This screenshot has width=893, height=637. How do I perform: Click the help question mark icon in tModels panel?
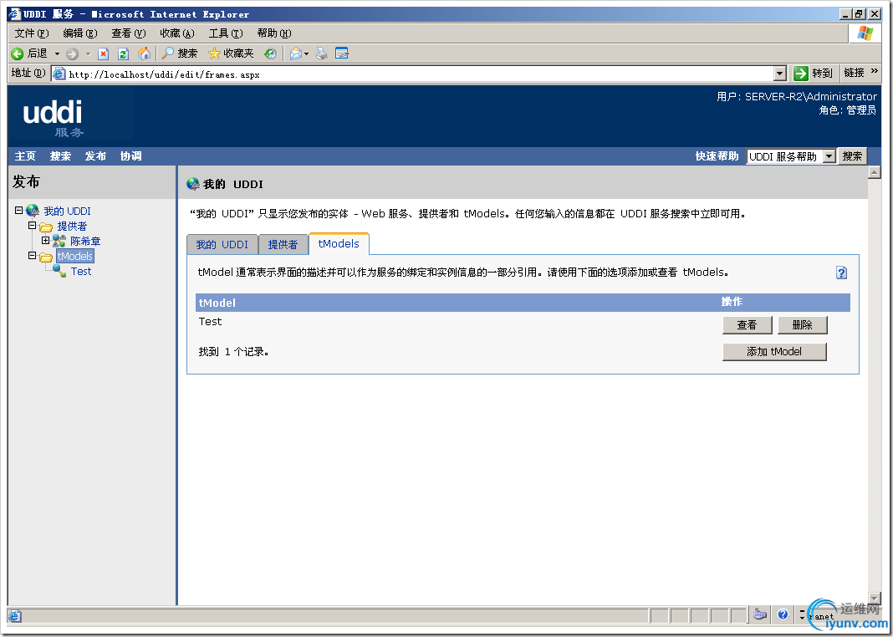[x=841, y=273]
